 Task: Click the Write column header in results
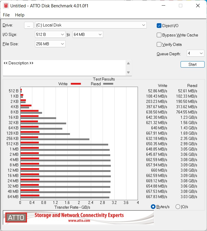tap(163, 86)
